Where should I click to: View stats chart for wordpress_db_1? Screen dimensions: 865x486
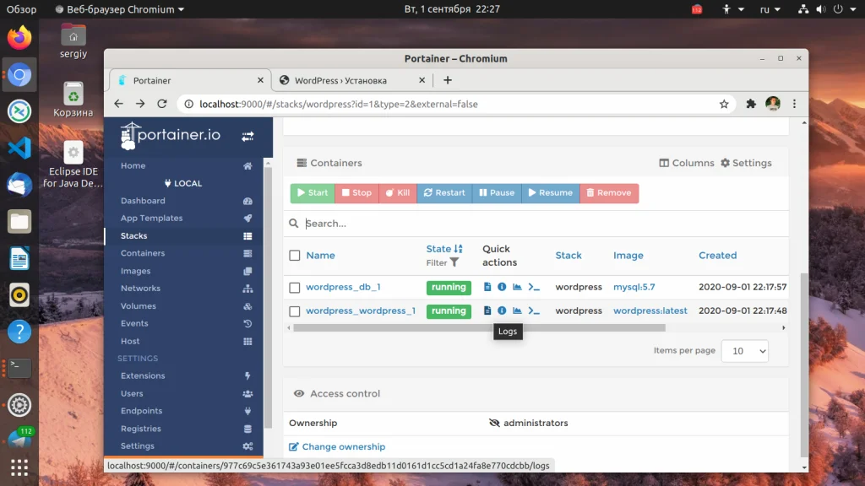tap(517, 287)
